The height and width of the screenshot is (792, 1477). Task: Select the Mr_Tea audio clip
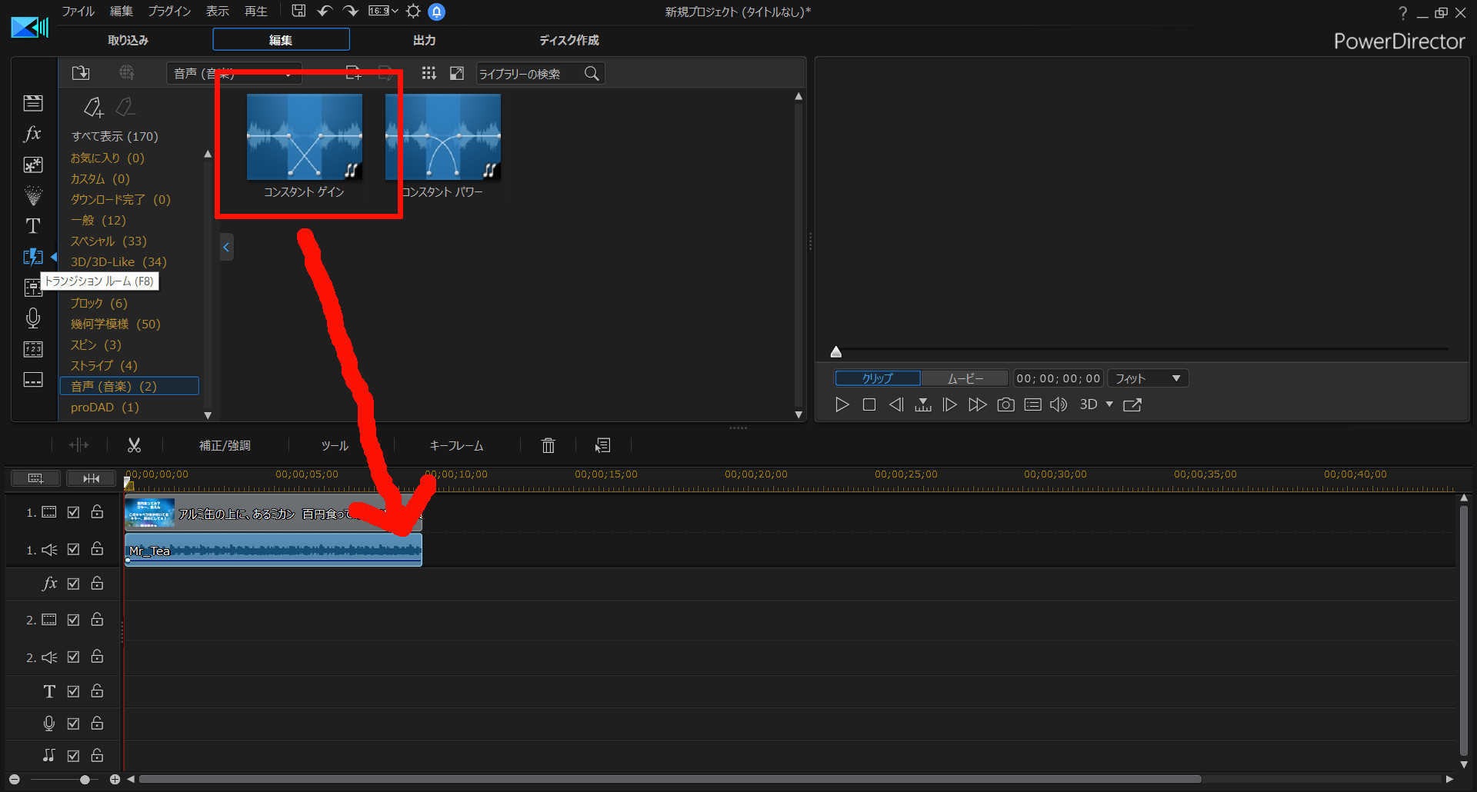[273, 550]
